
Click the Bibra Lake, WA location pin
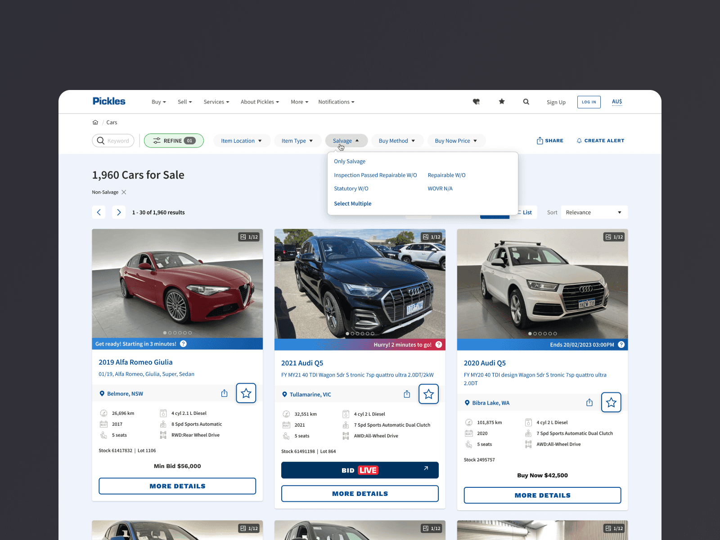467,403
